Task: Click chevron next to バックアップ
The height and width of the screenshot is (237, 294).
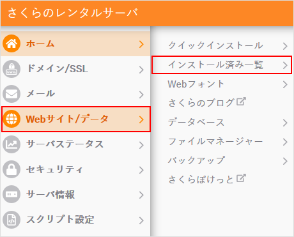Action: (x=285, y=161)
